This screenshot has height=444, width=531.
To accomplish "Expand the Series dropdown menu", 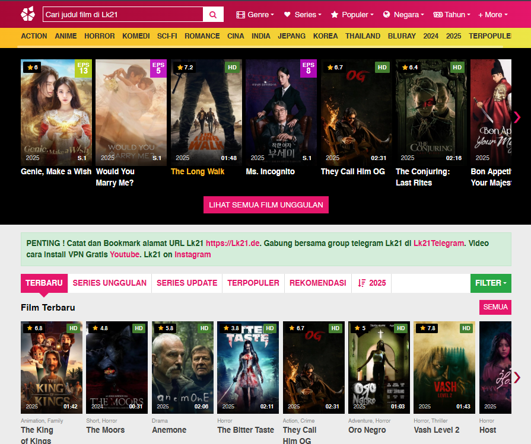I will [x=303, y=14].
